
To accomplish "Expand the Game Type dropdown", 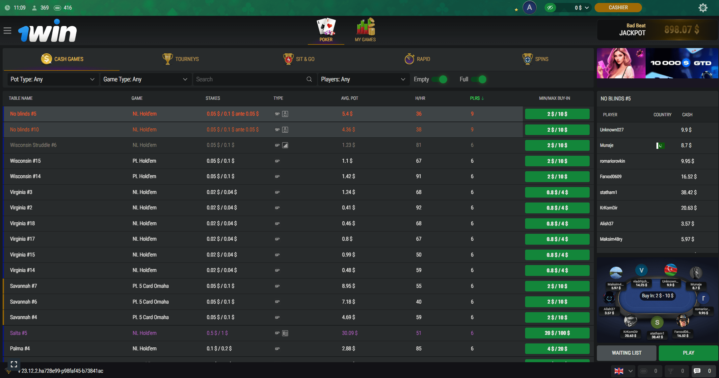I will tap(145, 79).
